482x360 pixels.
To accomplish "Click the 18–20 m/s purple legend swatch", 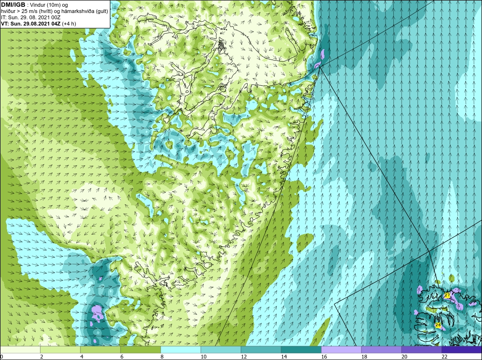I will point(381,350).
